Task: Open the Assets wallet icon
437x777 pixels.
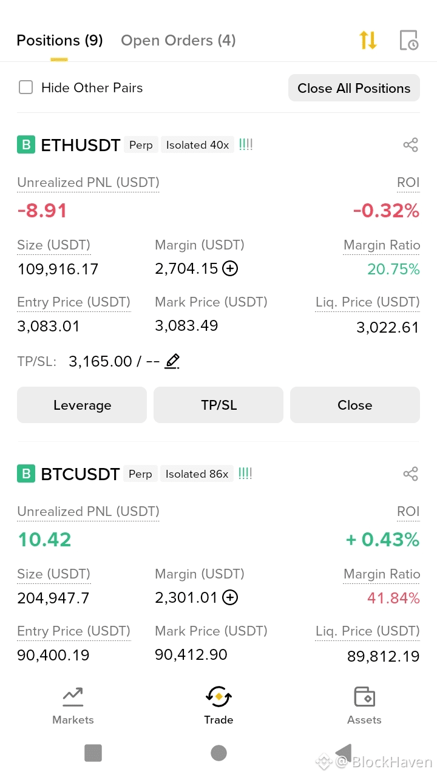Action: [x=364, y=697]
